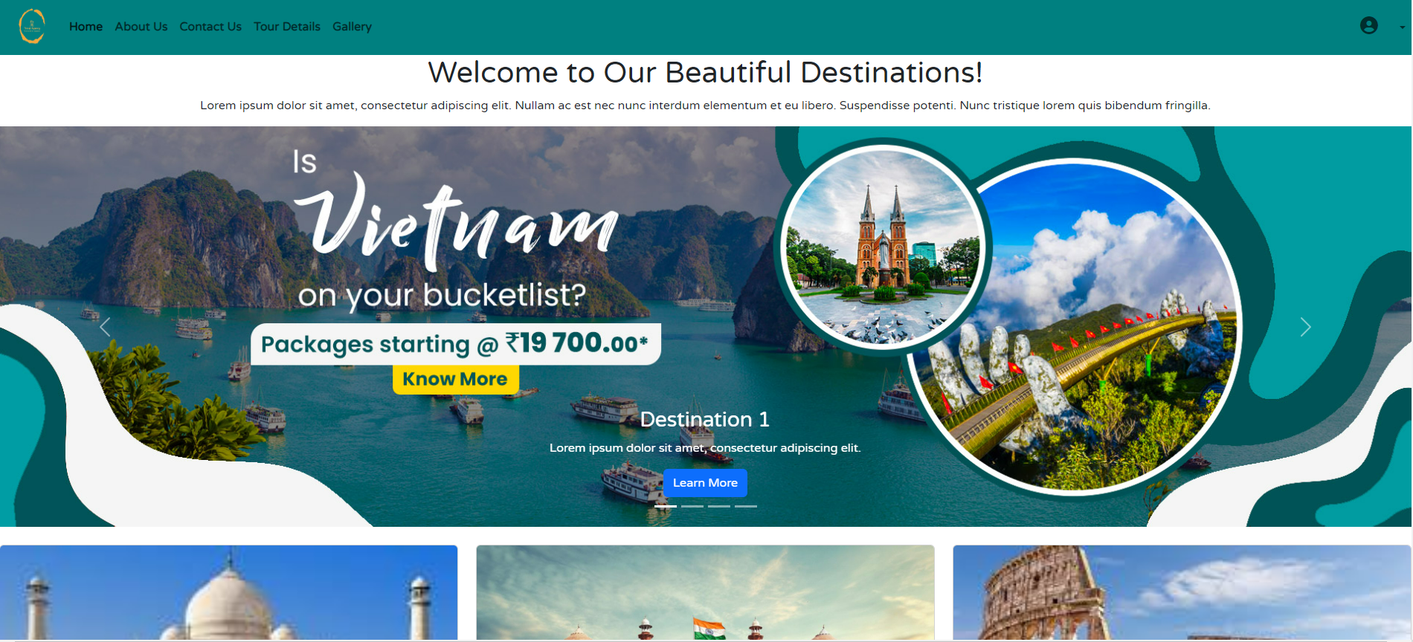1413x642 pixels.
Task: Open Tour Details from the navbar
Action: click(x=287, y=27)
